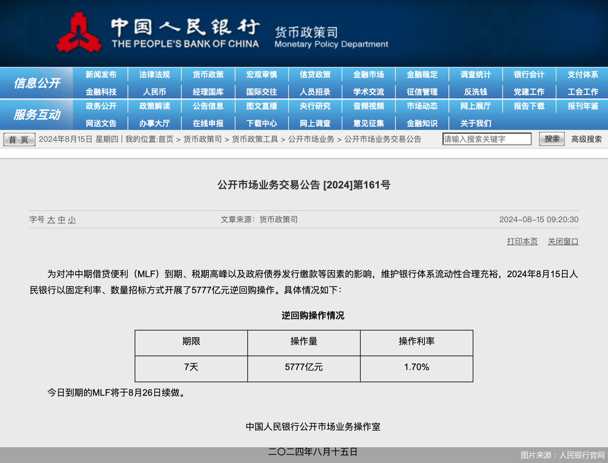Go to 调查统计 section
This screenshot has height=463, width=608.
pos(476,75)
